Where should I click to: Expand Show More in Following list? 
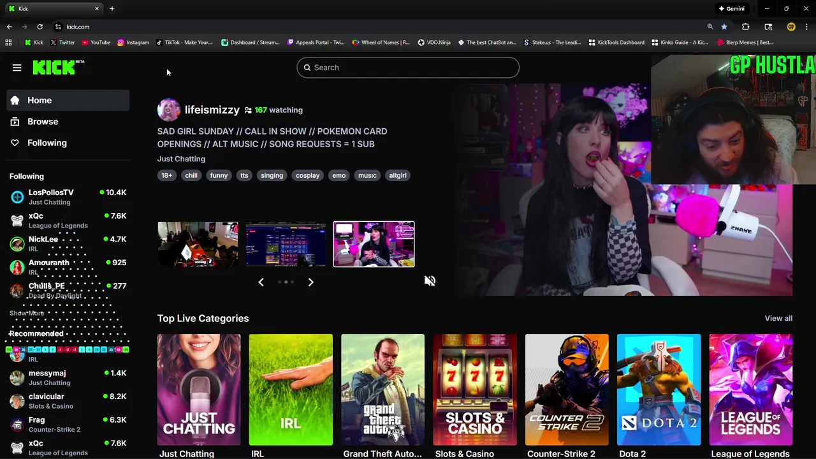pos(27,313)
